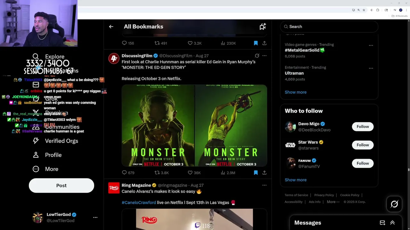Share the post with 230K views
This screenshot has height=230, width=410.
tap(264, 43)
